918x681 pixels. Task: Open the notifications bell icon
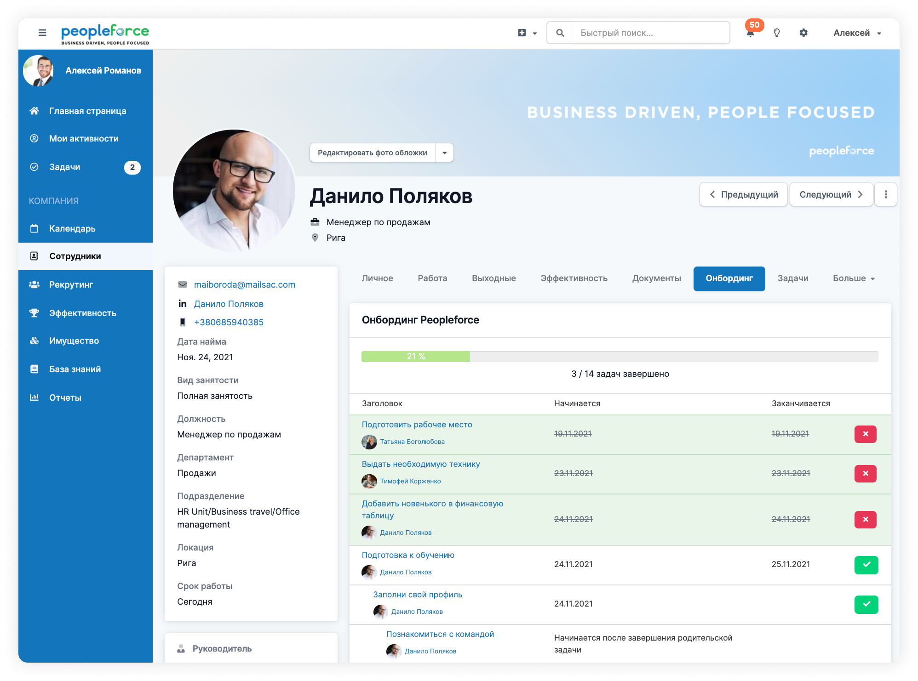[750, 33]
